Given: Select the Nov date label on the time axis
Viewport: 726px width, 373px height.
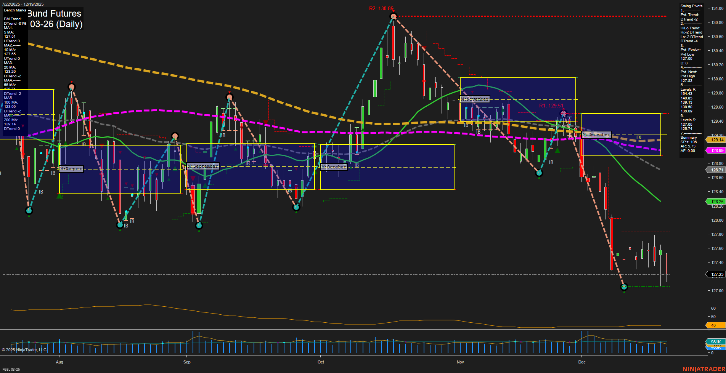Looking at the screenshot, I should coord(460,362).
